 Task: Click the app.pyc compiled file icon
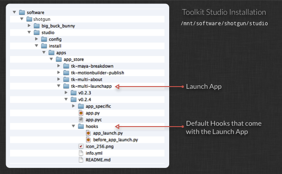tap(81, 119)
